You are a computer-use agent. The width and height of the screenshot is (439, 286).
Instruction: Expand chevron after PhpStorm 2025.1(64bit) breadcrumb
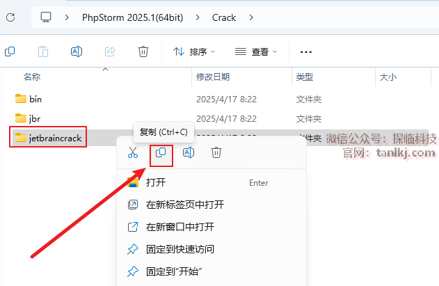point(198,17)
